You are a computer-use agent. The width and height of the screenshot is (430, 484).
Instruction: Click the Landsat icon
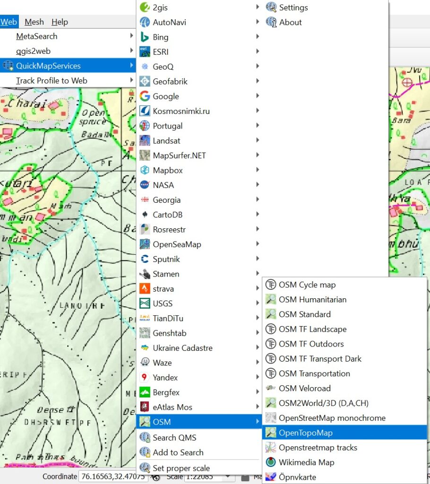click(145, 140)
